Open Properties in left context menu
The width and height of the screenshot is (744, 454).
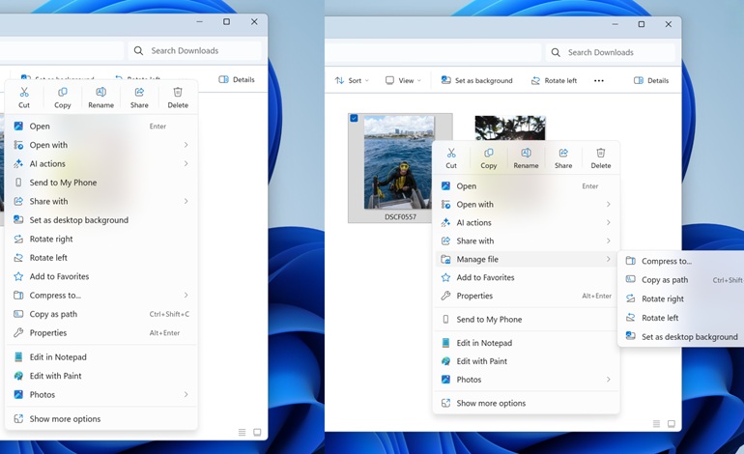click(x=101, y=332)
